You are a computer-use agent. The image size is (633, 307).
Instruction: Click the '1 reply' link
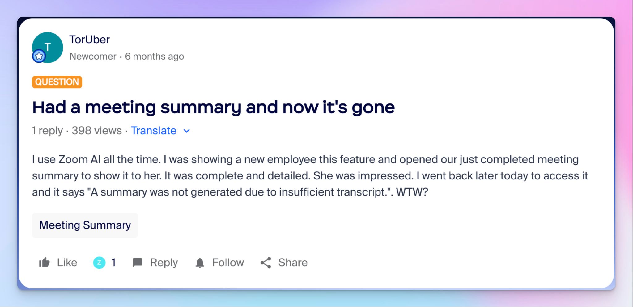48,131
